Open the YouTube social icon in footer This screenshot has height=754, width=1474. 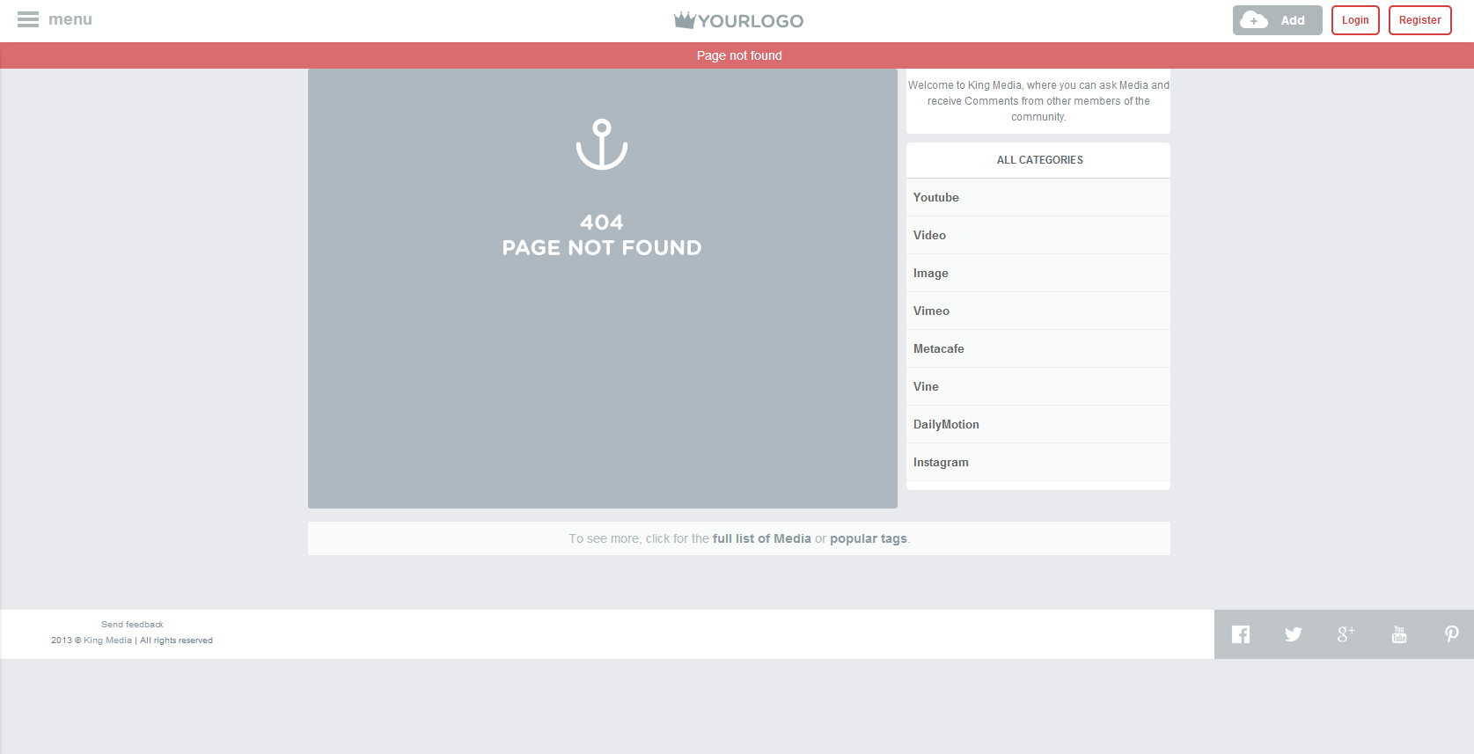1399,634
